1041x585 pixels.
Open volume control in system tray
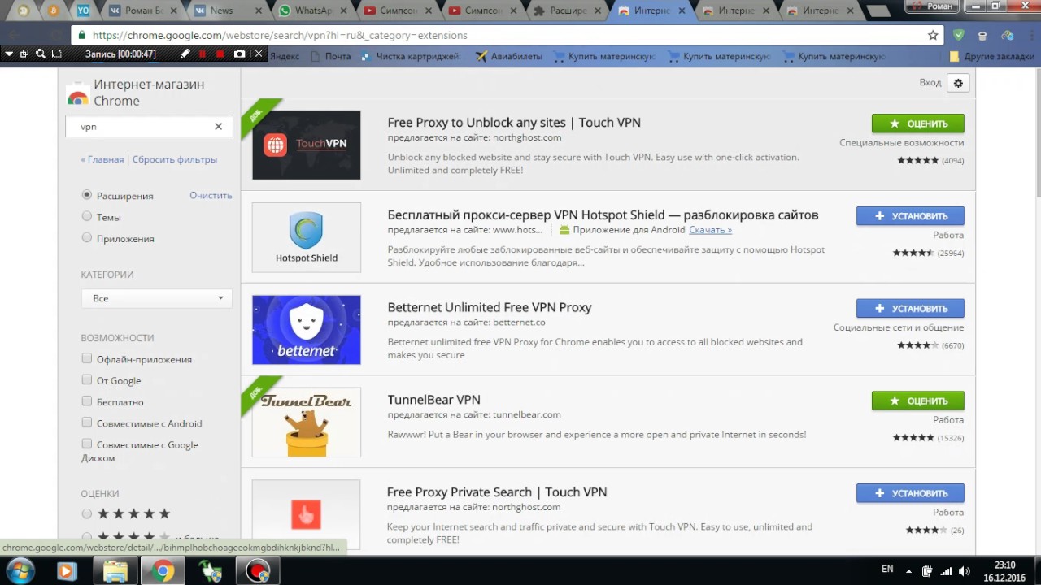point(965,570)
